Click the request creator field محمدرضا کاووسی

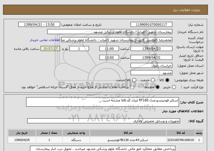(x=117, y=40)
